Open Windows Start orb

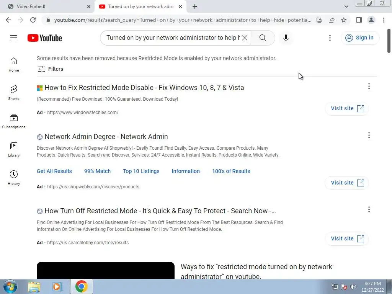pyautogui.click(x=10, y=286)
